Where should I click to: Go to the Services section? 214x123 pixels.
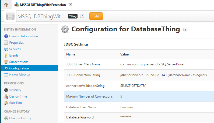coord(15,49)
